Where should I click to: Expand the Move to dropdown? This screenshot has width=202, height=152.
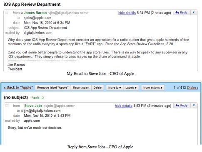[x=115, y=88]
